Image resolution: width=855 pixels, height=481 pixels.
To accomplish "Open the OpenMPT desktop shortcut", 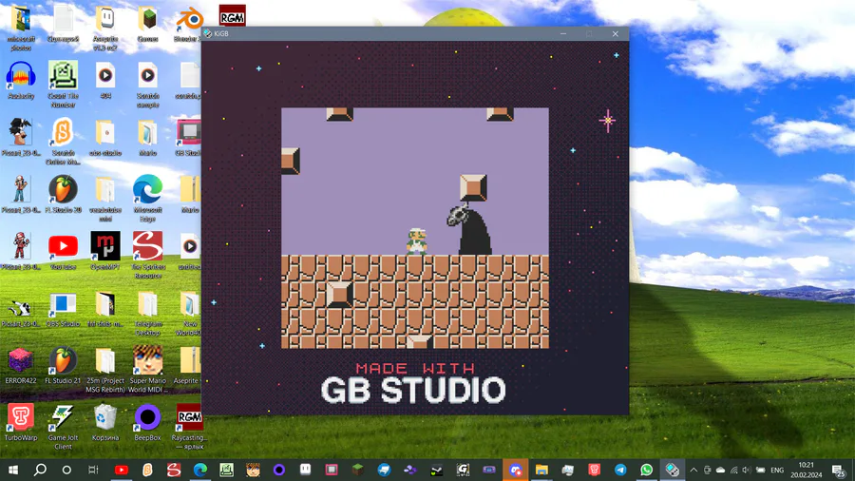I will pyautogui.click(x=105, y=251).
